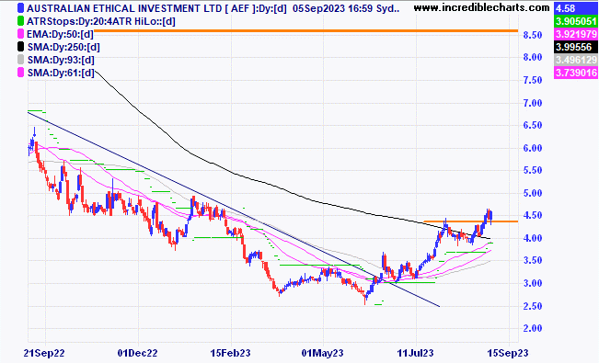Select the SMA:Dy:93:[d] legend label

point(61,60)
